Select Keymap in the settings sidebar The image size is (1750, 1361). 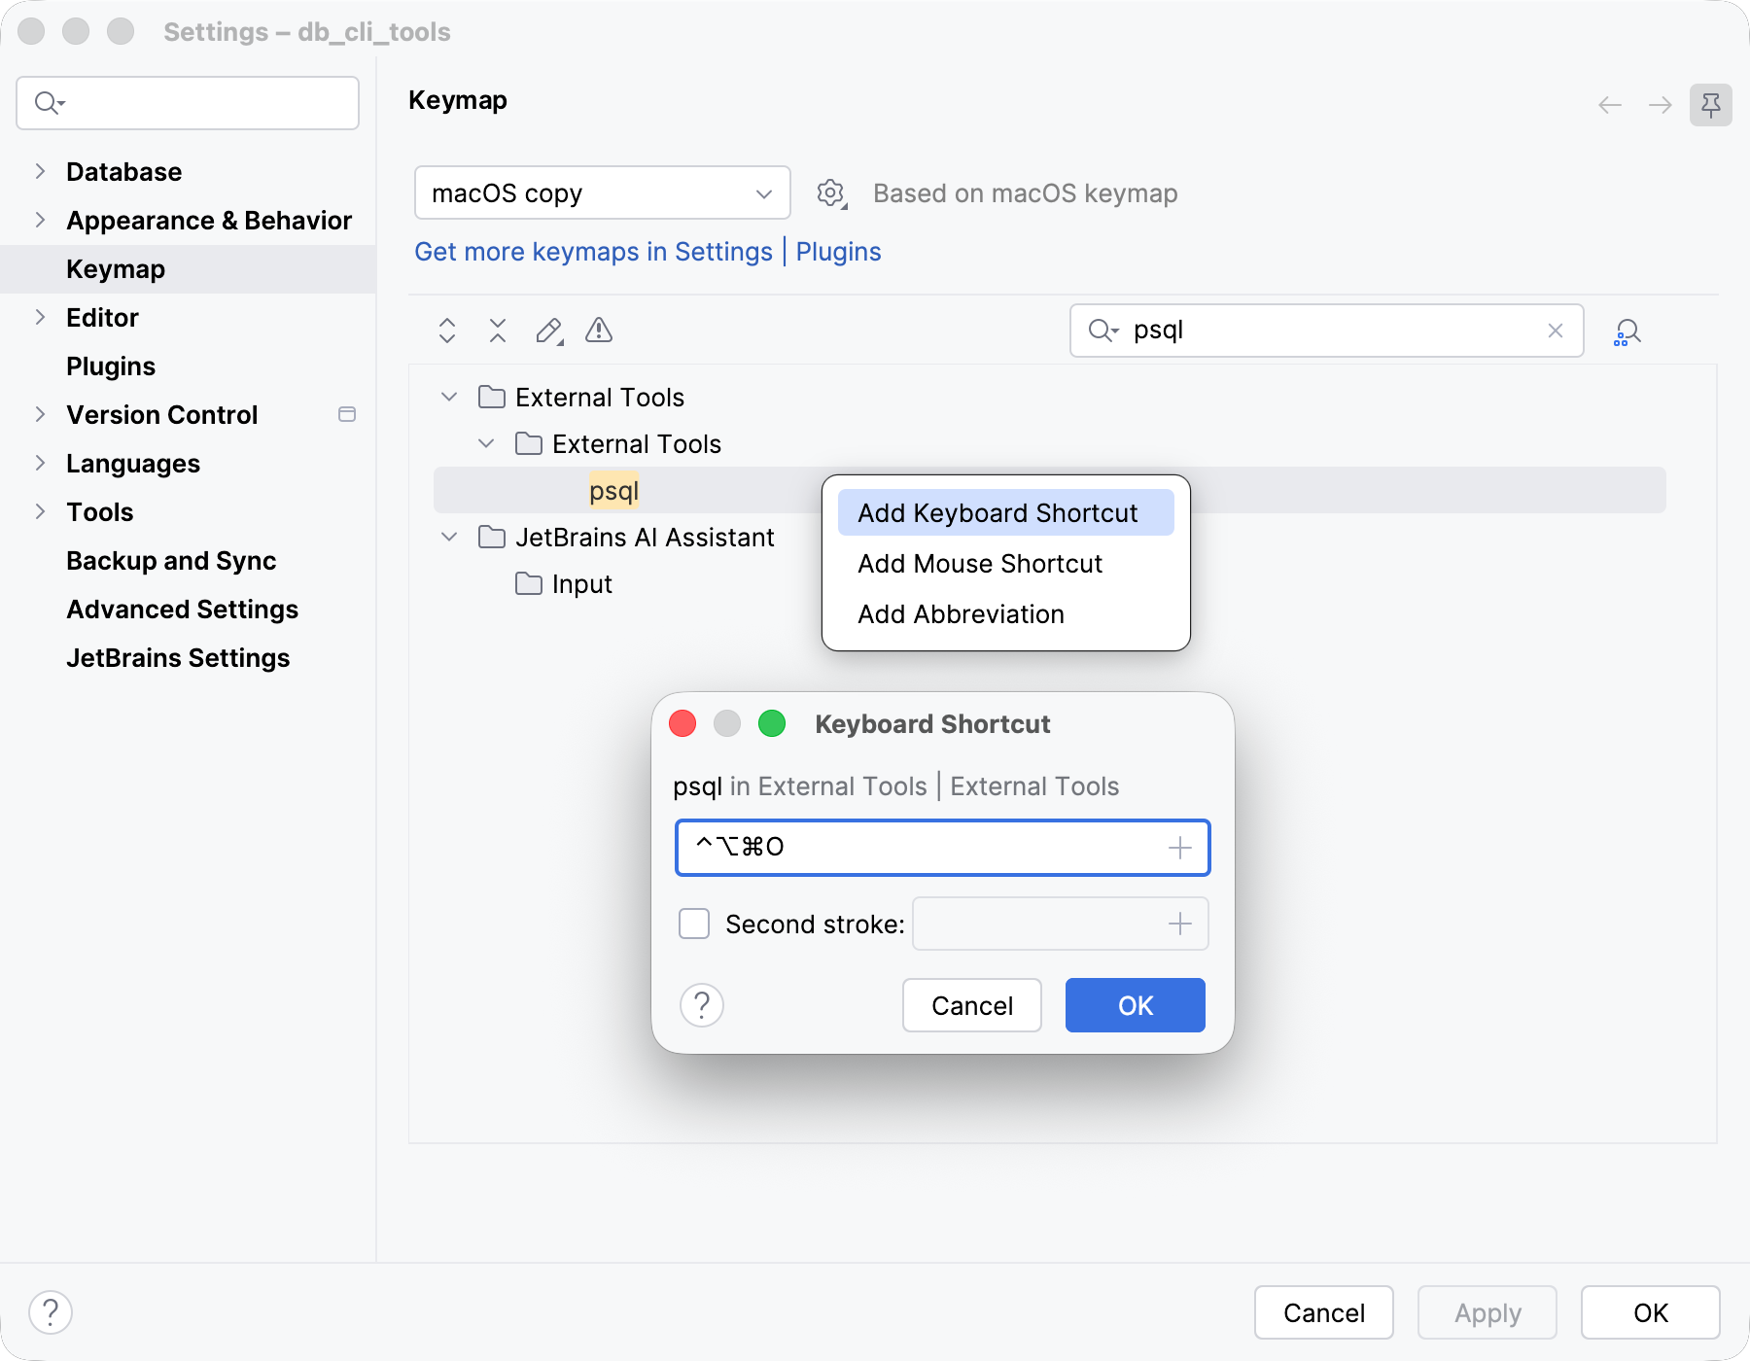(188, 269)
